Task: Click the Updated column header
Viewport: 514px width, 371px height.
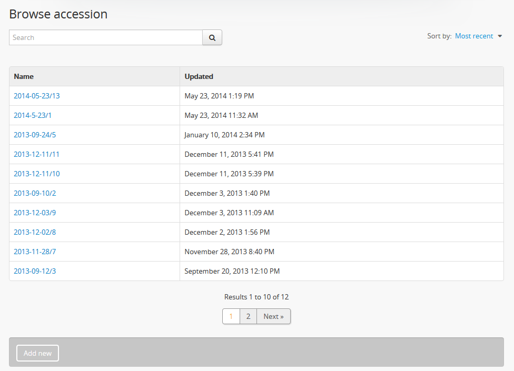Action: click(199, 76)
